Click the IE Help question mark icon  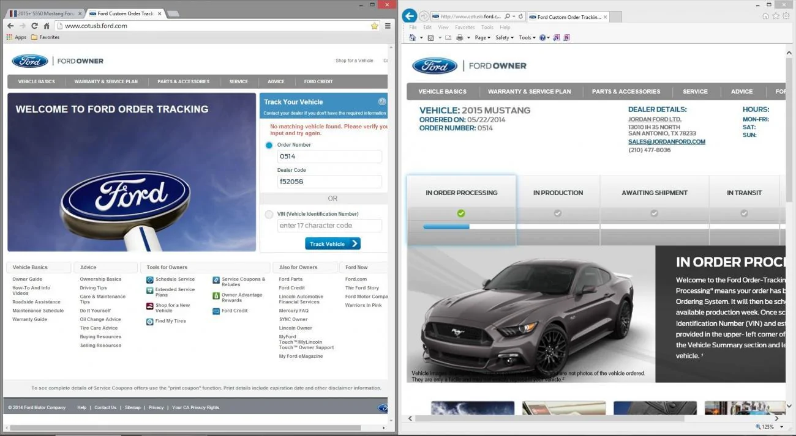[543, 37]
